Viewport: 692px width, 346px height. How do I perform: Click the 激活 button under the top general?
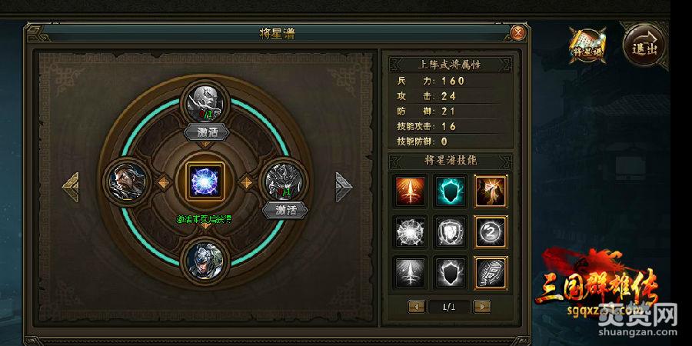[207, 132]
